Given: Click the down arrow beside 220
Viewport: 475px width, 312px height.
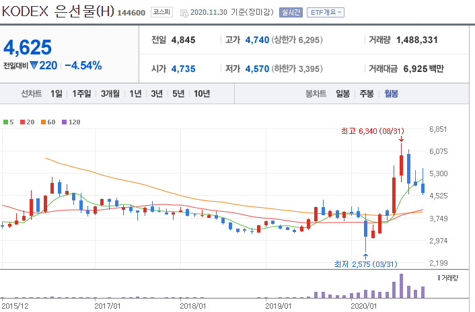Looking at the screenshot, I should [34, 65].
